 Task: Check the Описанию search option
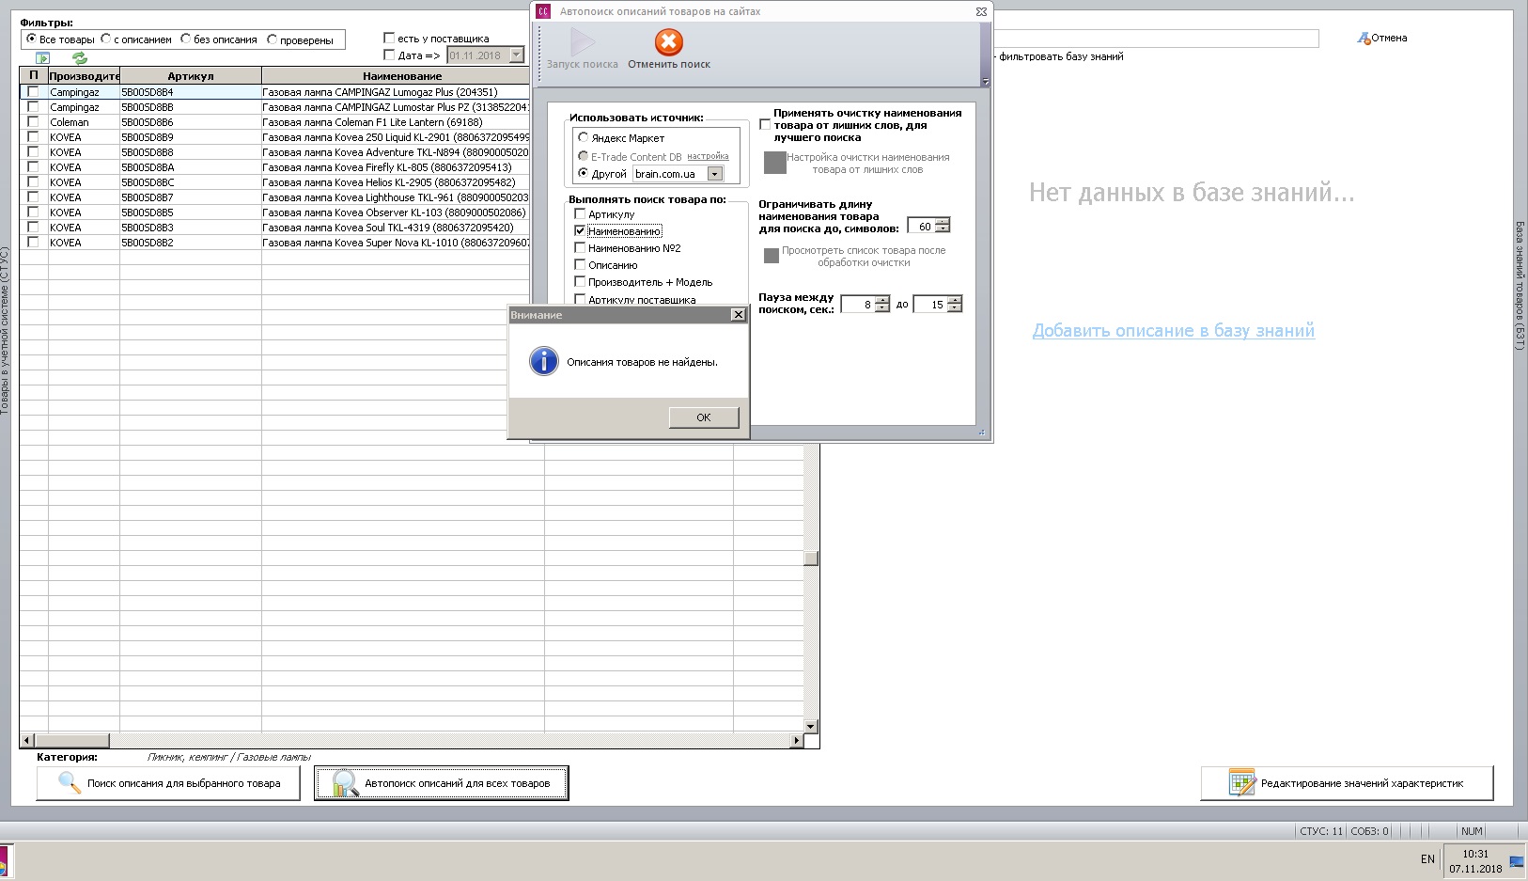tap(580, 264)
